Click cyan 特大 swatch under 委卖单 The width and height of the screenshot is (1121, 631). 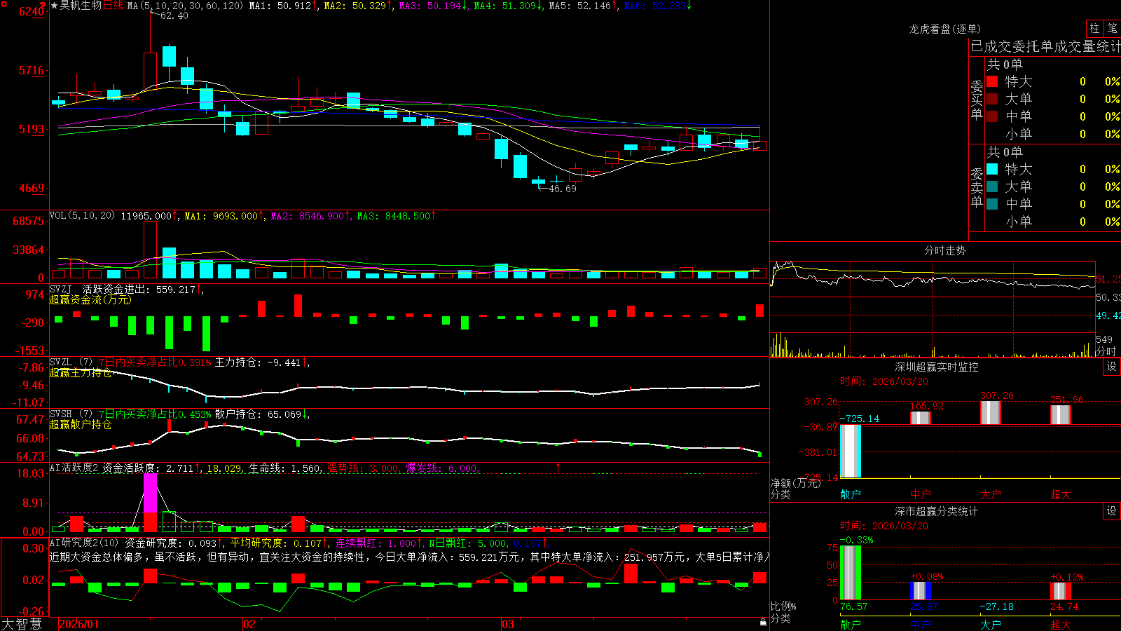(x=992, y=169)
